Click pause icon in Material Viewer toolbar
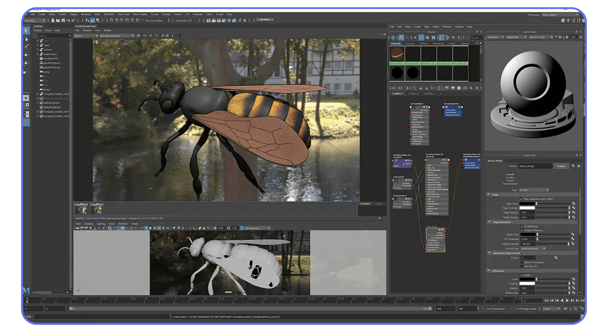The image size is (608, 332). coord(560,37)
